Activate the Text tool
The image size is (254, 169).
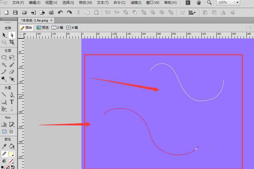click(12, 102)
